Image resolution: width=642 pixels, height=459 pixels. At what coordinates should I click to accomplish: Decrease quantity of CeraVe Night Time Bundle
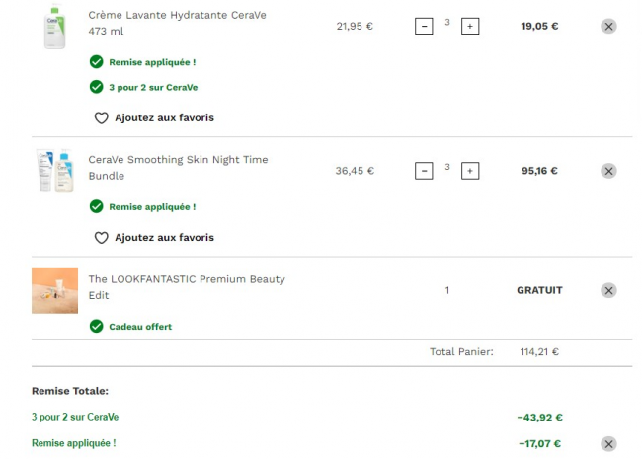point(424,171)
